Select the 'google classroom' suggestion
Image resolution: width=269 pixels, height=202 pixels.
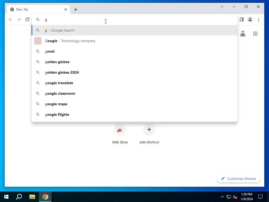134,93
